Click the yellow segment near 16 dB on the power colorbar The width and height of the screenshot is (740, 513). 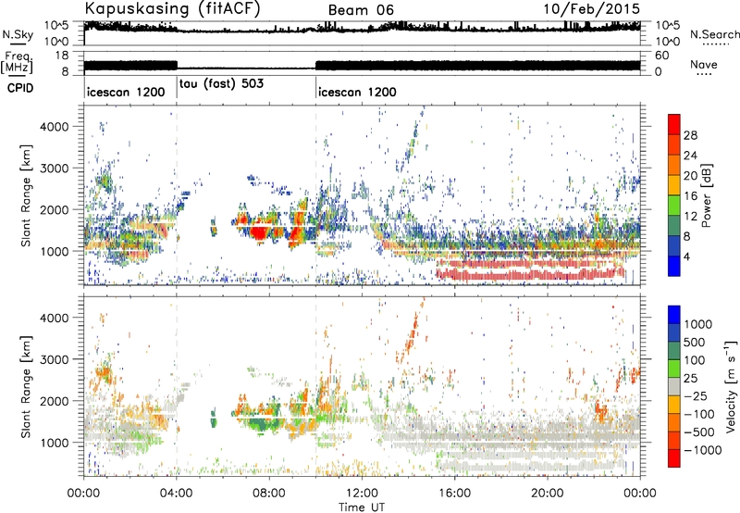(674, 185)
